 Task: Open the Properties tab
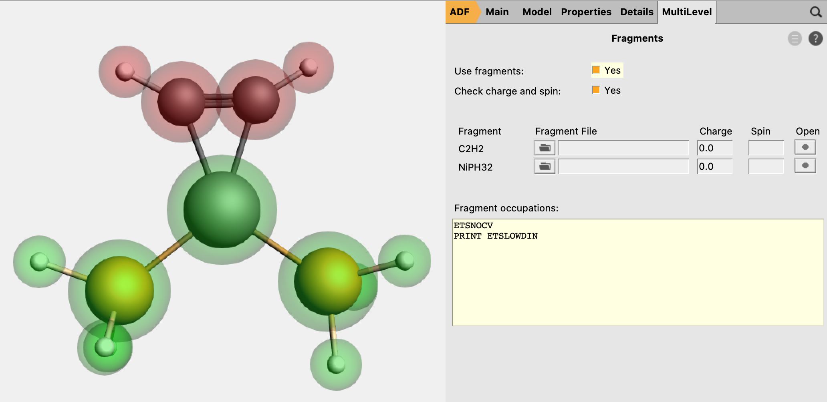[585, 12]
